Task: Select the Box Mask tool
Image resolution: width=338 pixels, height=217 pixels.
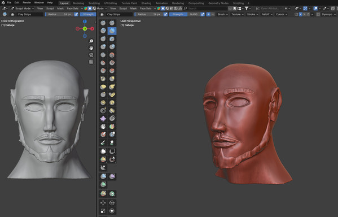Action: tap(103, 151)
